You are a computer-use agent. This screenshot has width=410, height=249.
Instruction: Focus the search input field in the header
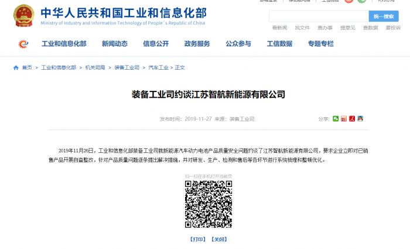point(319,16)
